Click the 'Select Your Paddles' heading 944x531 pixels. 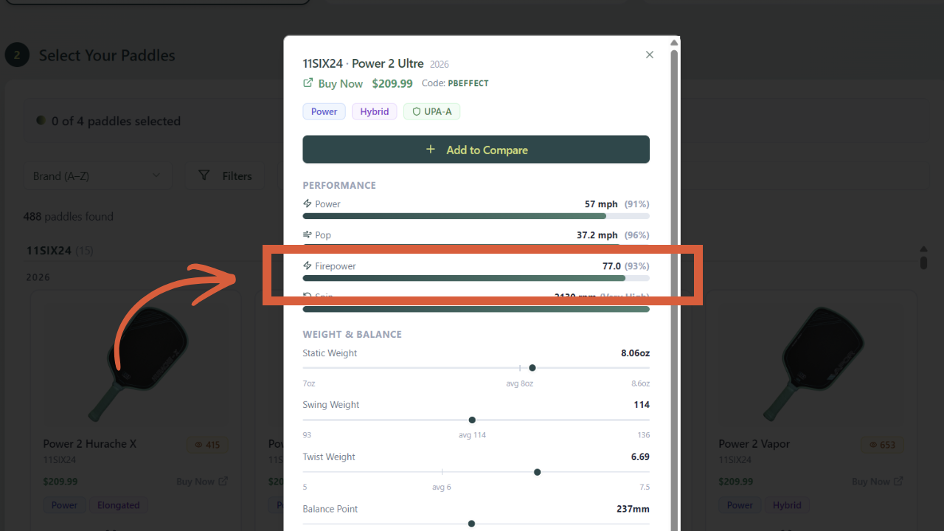click(x=107, y=55)
